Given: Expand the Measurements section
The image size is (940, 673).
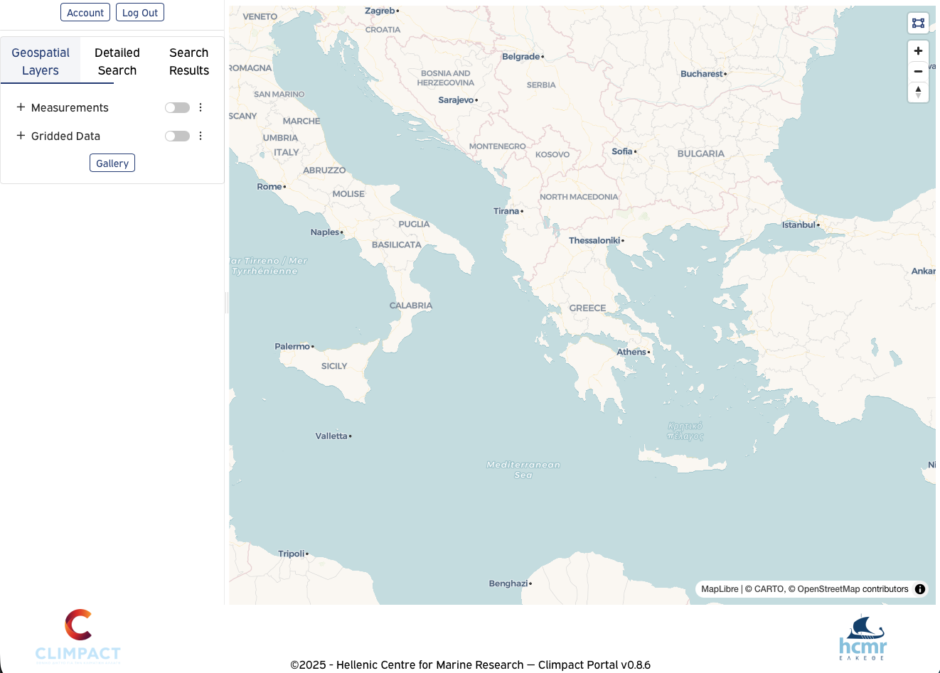Looking at the screenshot, I should coord(19,107).
